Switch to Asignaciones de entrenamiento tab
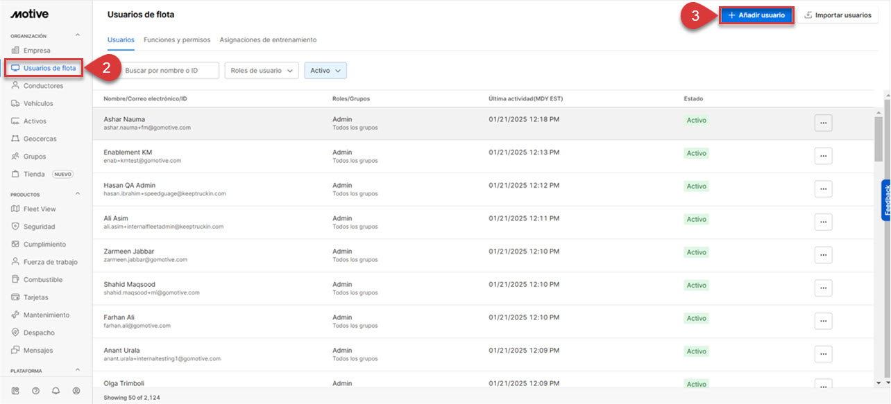891x404 pixels. pos(268,40)
